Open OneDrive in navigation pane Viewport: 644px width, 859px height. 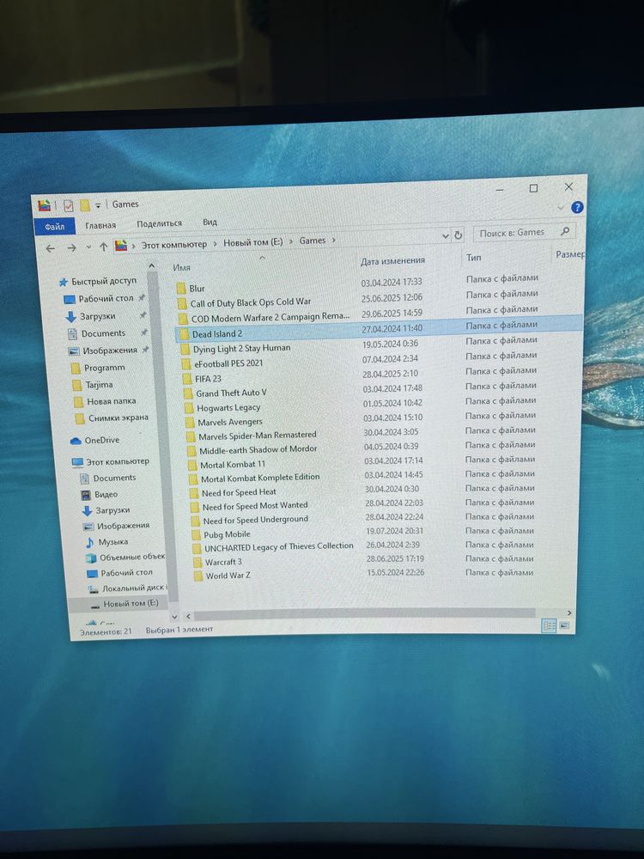tap(95, 441)
